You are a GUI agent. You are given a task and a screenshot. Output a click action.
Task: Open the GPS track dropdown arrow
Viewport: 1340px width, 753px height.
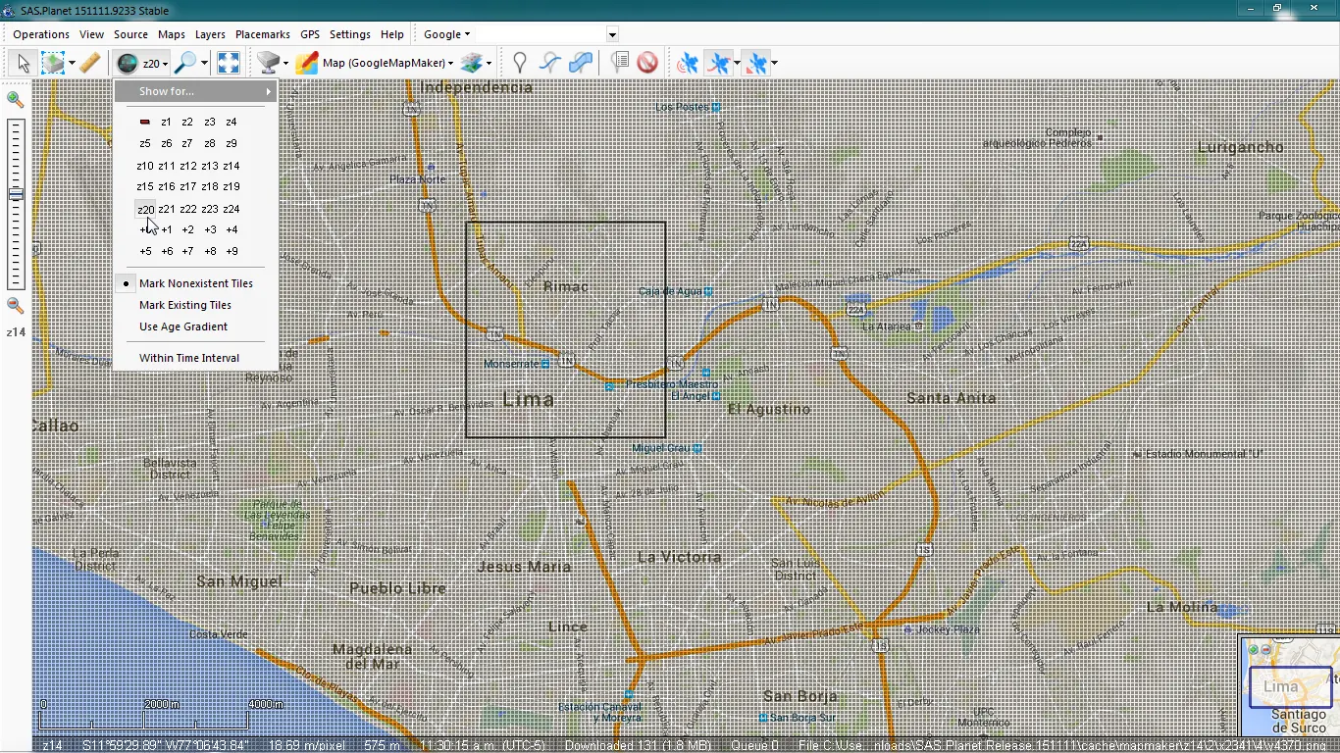click(737, 63)
